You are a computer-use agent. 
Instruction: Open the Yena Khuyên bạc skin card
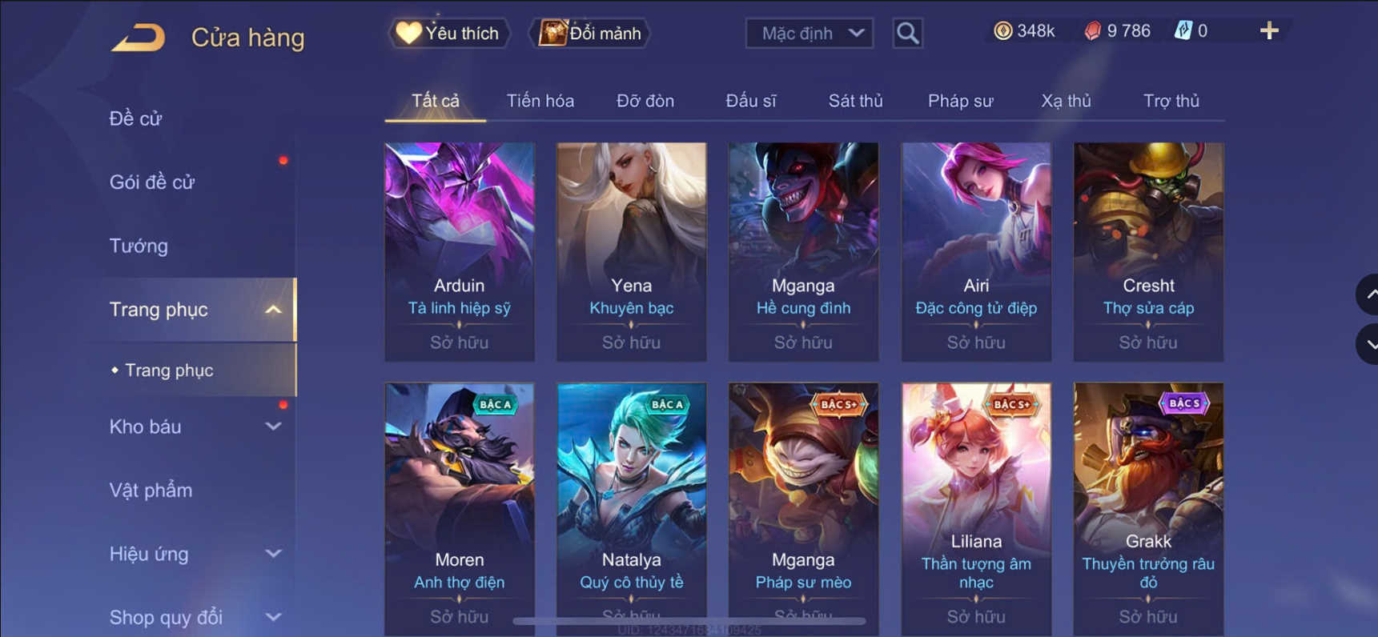631,251
